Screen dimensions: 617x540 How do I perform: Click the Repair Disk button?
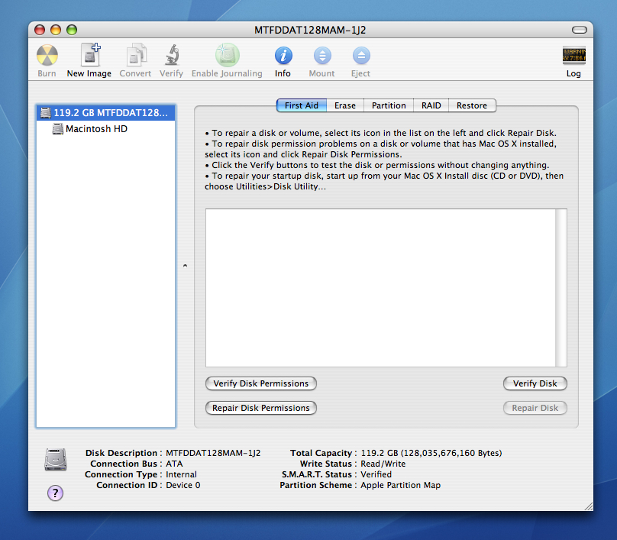tap(535, 408)
